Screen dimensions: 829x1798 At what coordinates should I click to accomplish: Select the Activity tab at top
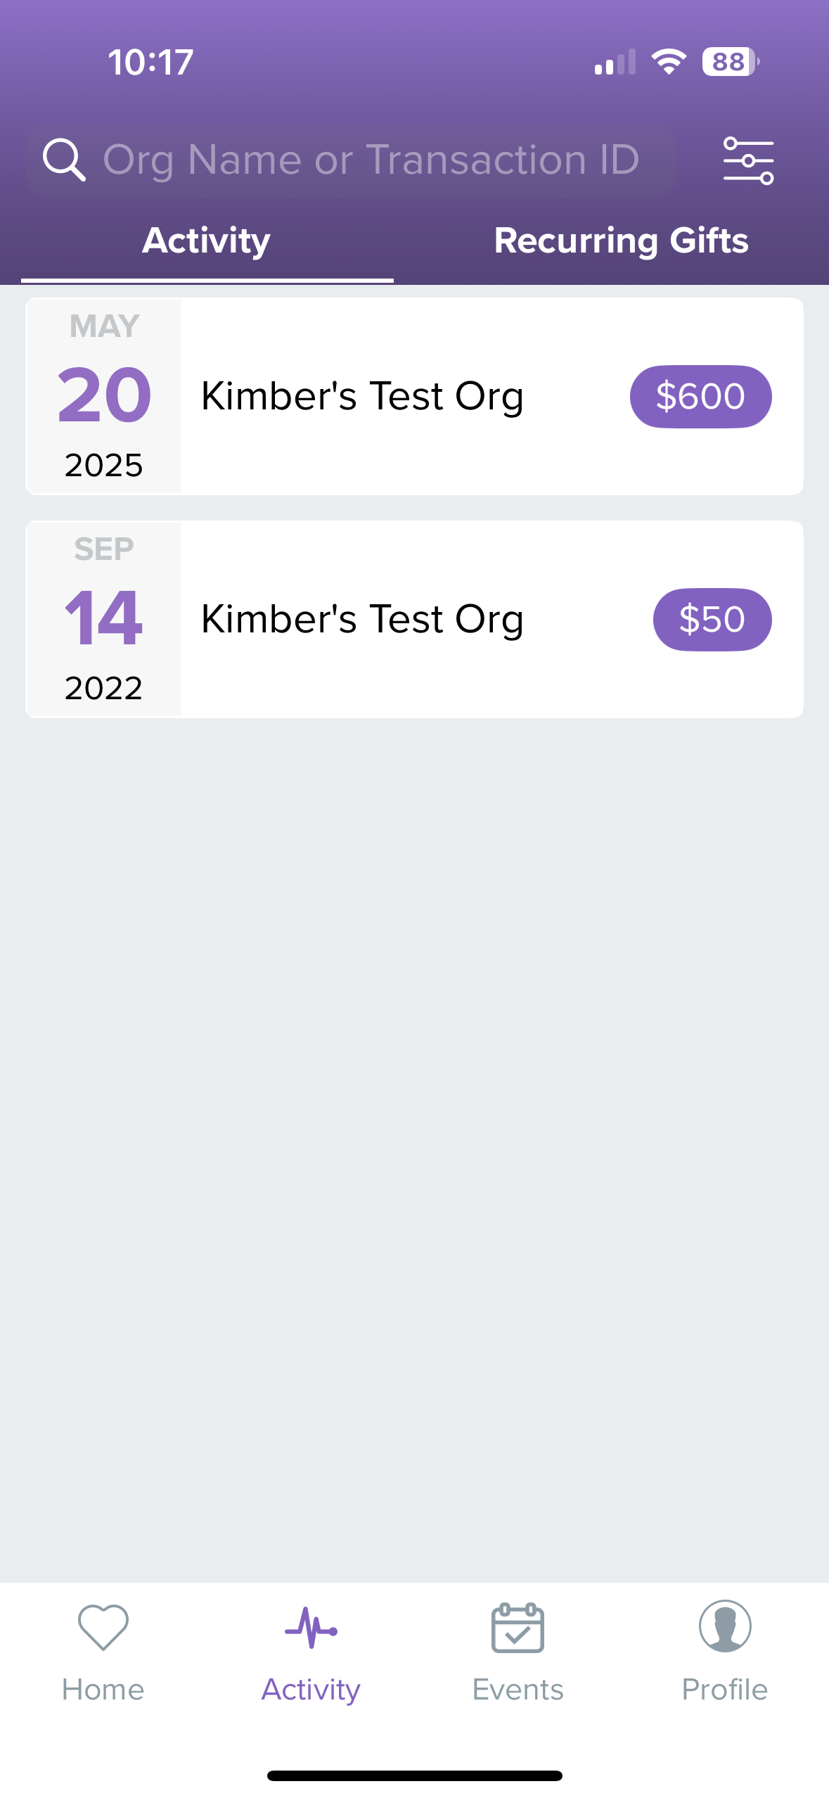click(x=207, y=241)
